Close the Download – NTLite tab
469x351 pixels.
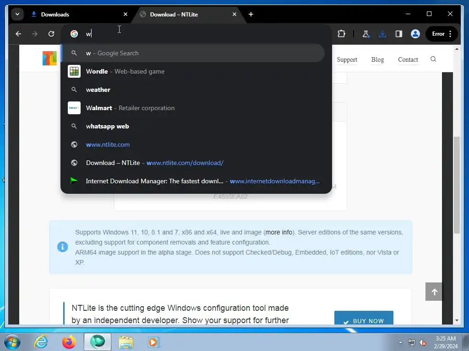[x=234, y=14]
